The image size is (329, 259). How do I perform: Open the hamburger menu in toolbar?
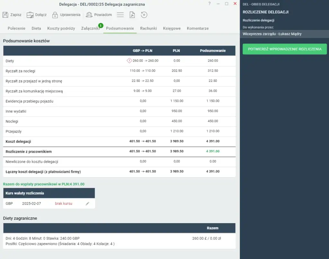click(120, 15)
